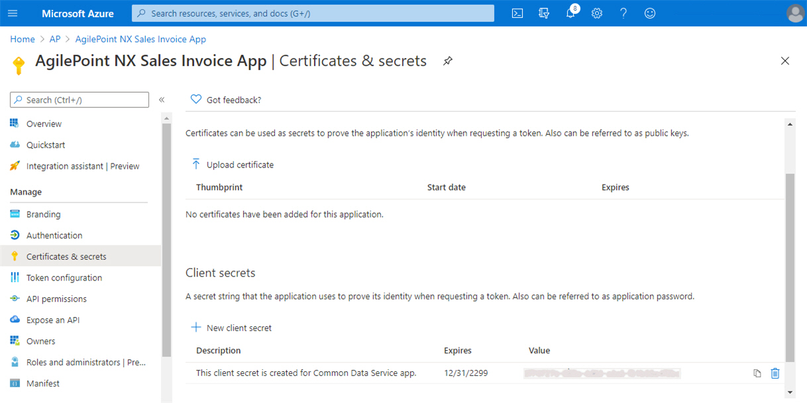Delete the Common Data Service client secret

coord(775,373)
